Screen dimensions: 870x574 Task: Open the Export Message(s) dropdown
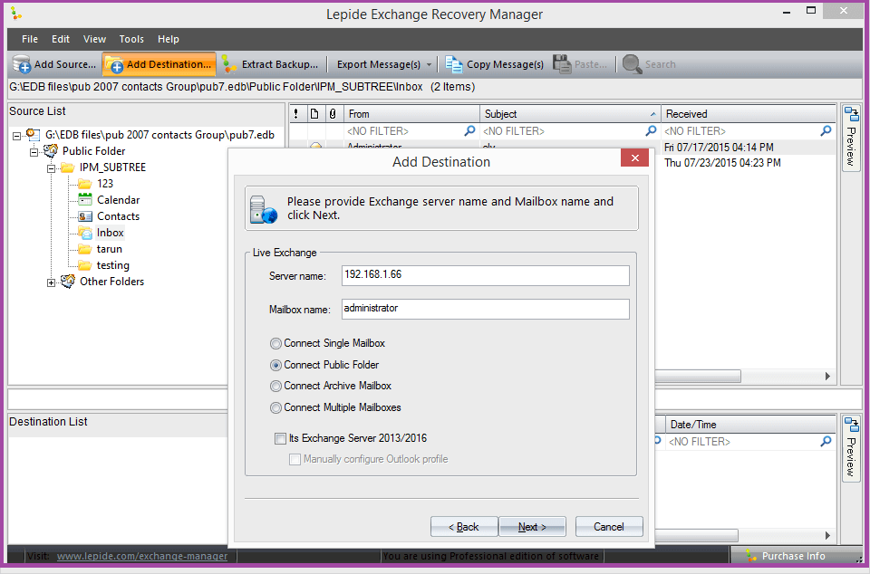[x=428, y=64]
